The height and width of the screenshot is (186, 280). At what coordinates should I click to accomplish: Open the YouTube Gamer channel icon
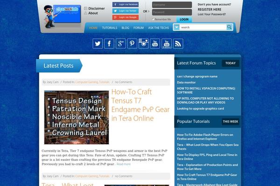click(167, 44)
